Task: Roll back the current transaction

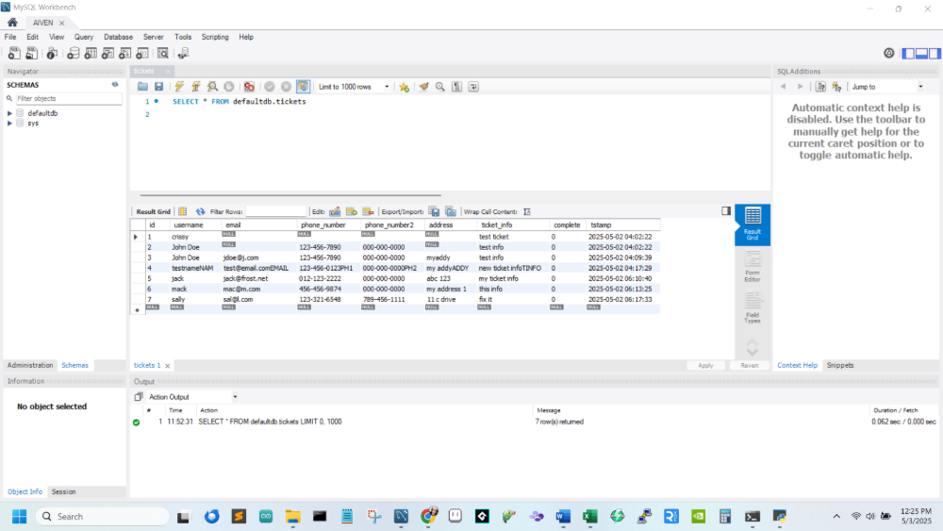Action: pos(287,87)
